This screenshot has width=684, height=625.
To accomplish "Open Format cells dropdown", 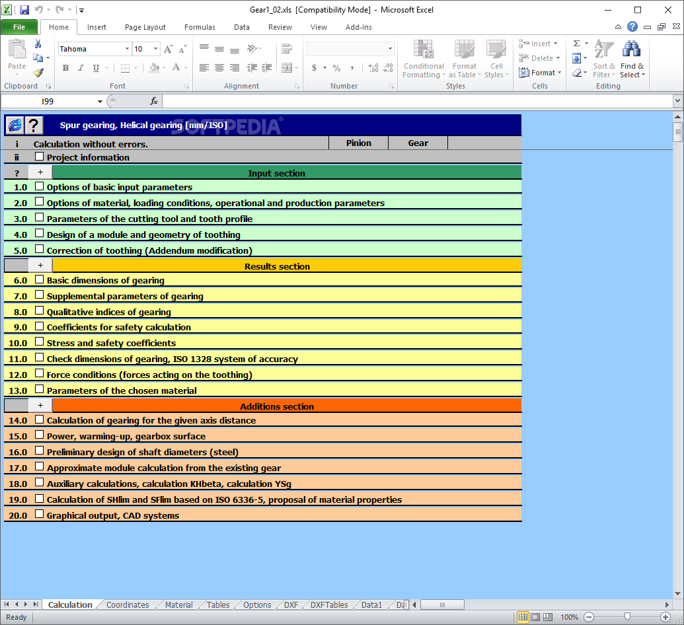I will tap(540, 73).
